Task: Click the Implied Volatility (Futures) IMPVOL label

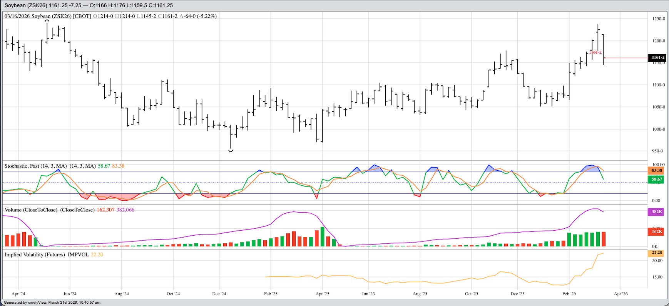Action: click(47, 254)
